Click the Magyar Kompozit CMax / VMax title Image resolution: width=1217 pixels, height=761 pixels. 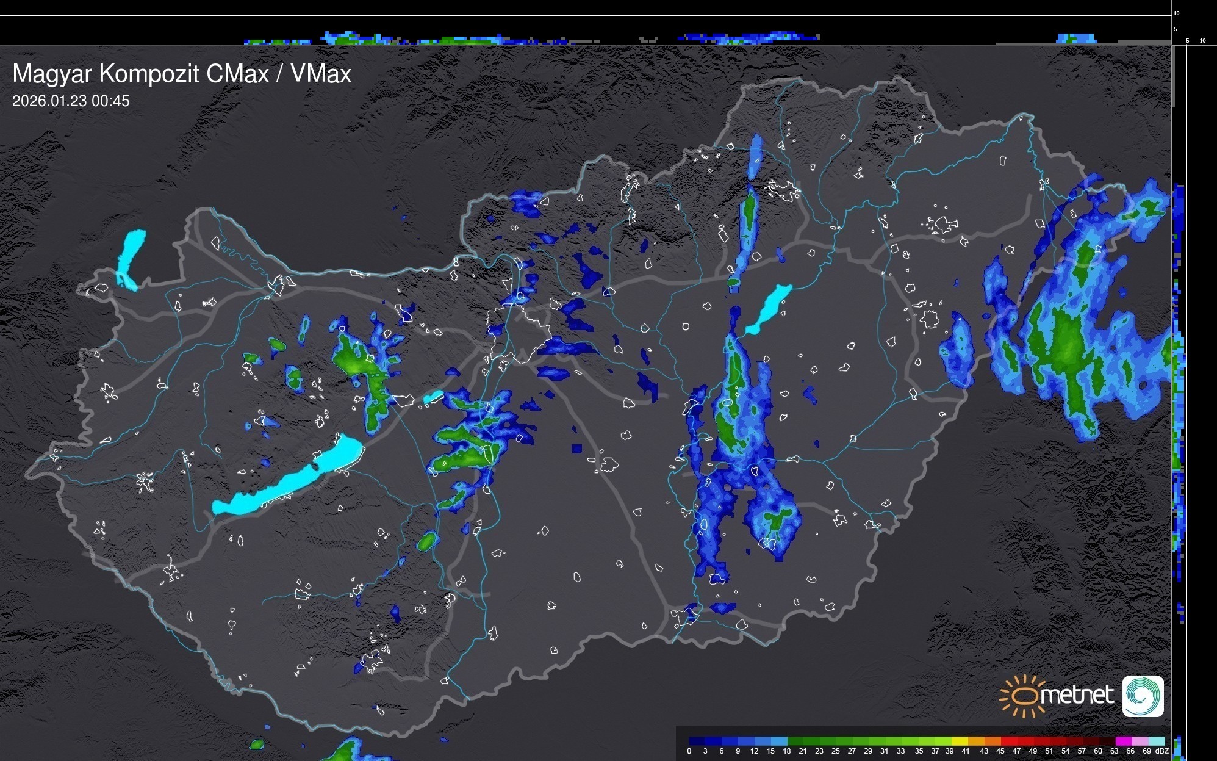182,74
